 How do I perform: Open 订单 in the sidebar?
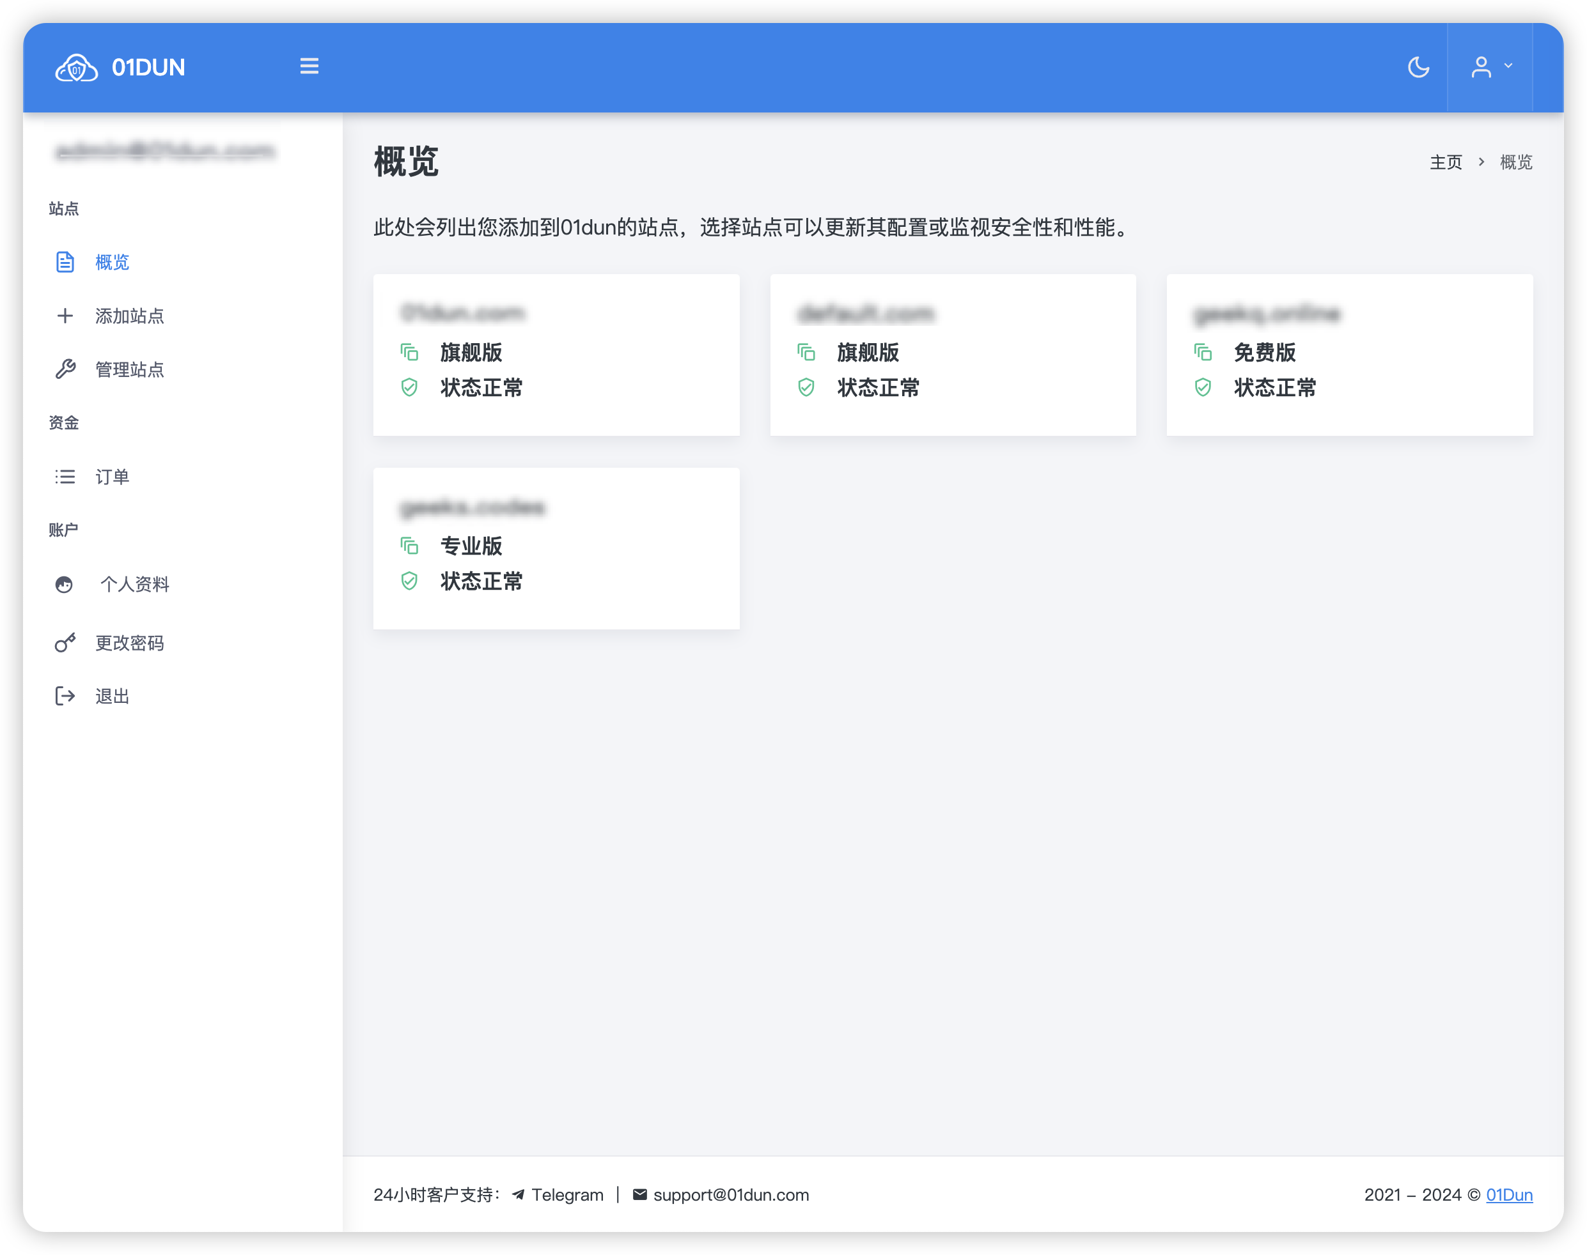click(113, 477)
